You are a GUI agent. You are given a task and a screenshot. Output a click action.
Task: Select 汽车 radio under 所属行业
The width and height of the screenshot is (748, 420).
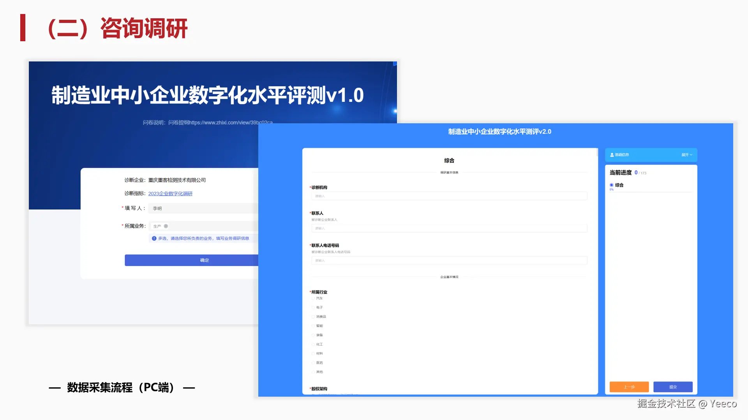[313, 298]
